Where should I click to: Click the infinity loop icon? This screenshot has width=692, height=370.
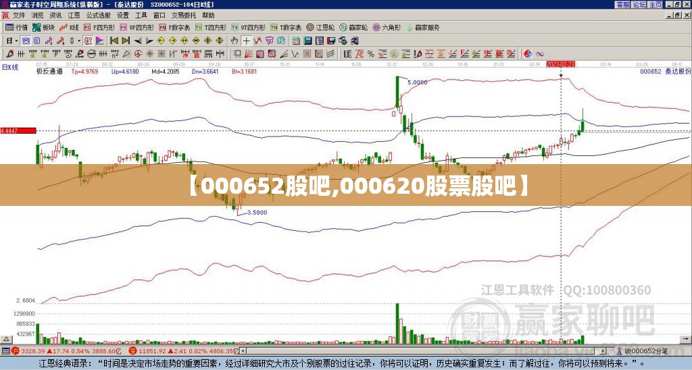[x=540, y=54]
